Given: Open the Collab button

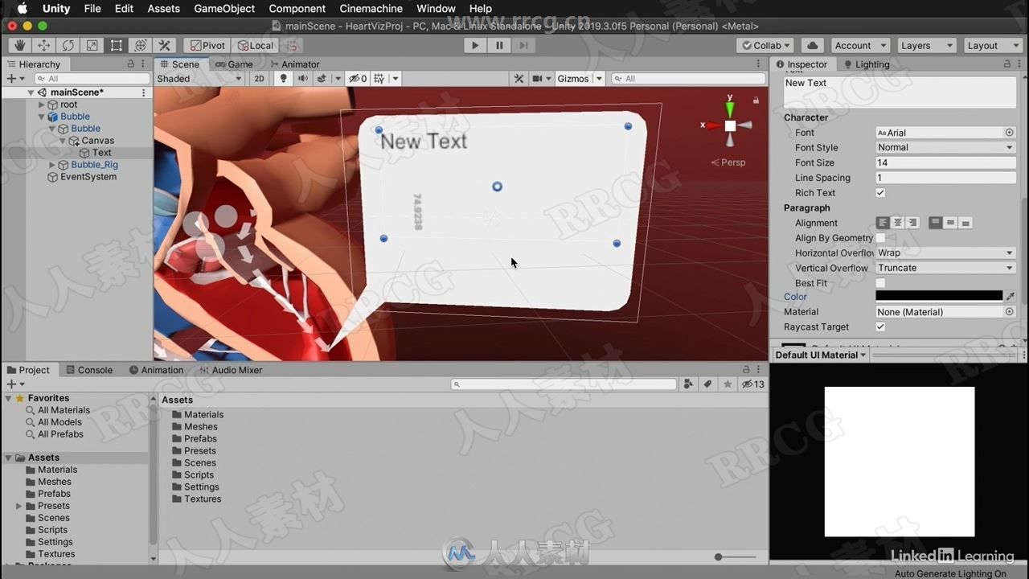Looking at the screenshot, I should pyautogui.click(x=766, y=46).
